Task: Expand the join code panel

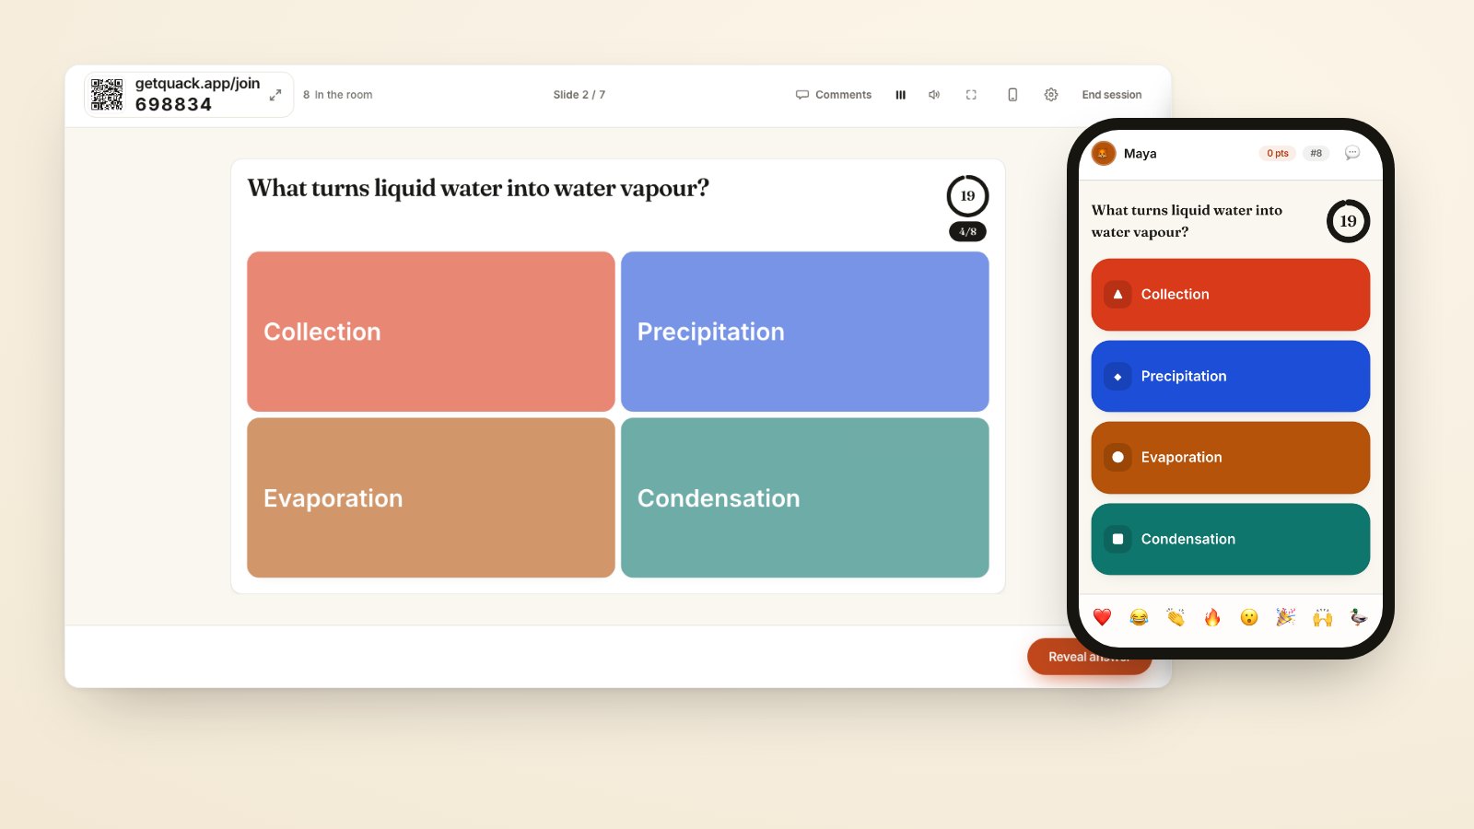Action: pos(275,95)
